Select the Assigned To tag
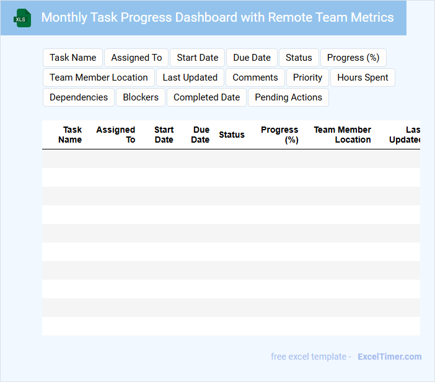The width and height of the screenshot is (435, 382). point(136,58)
